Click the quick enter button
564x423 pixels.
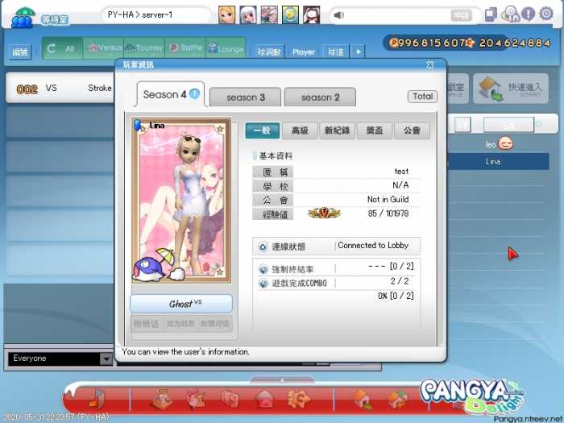[x=511, y=89]
